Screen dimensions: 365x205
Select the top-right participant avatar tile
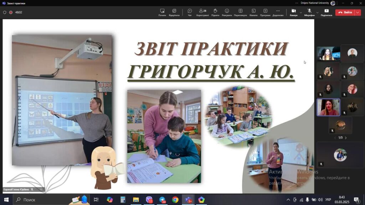[352, 53]
